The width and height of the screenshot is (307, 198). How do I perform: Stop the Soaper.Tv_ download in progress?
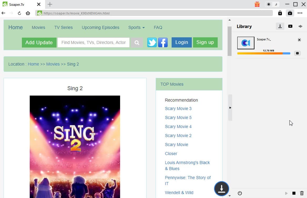pos(297,53)
